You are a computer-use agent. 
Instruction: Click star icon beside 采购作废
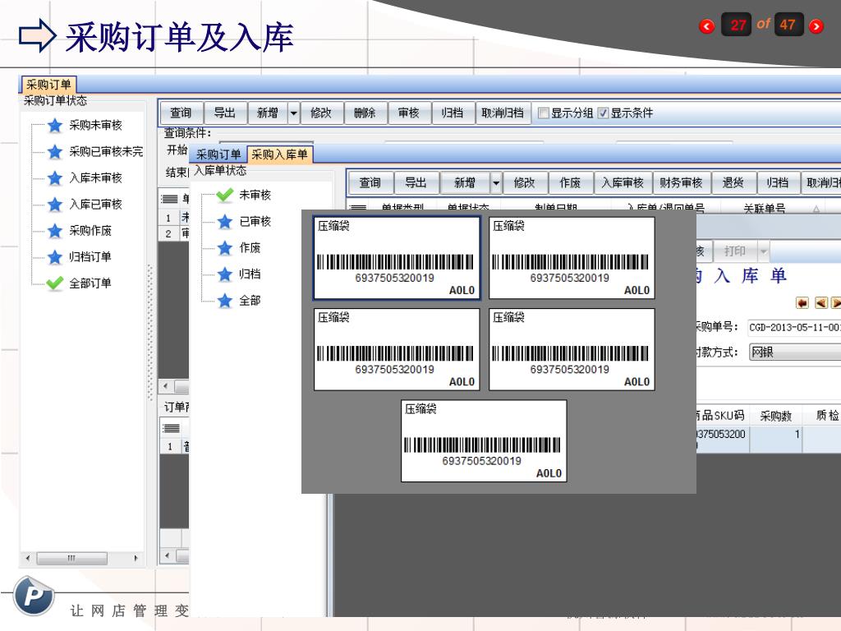click(x=55, y=231)
